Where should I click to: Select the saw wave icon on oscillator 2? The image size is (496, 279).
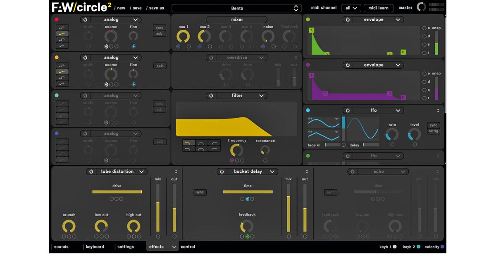pyautogui.click(x=62, y=72)
